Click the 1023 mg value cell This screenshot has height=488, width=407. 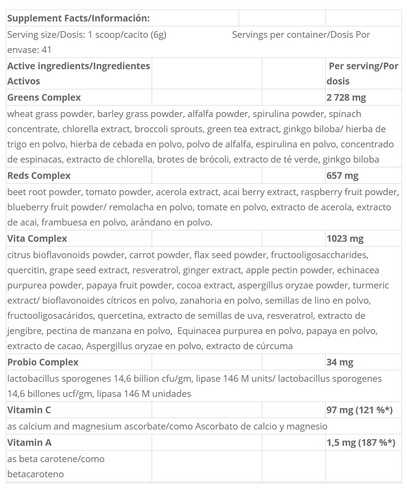tap(363, 238)
